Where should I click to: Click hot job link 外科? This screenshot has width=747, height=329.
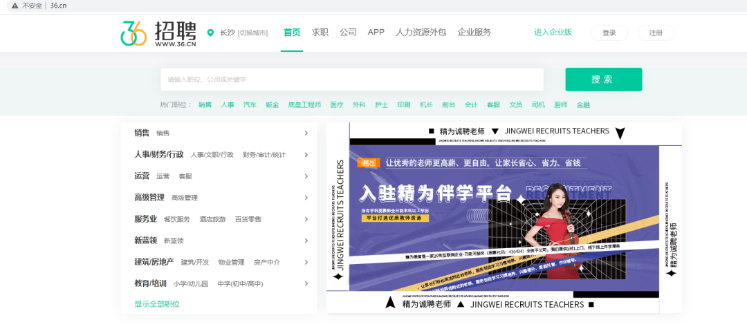click(x=359, y=105)
